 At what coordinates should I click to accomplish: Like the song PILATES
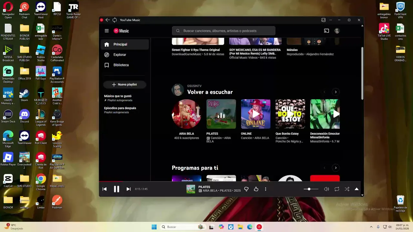coord(256,189)
